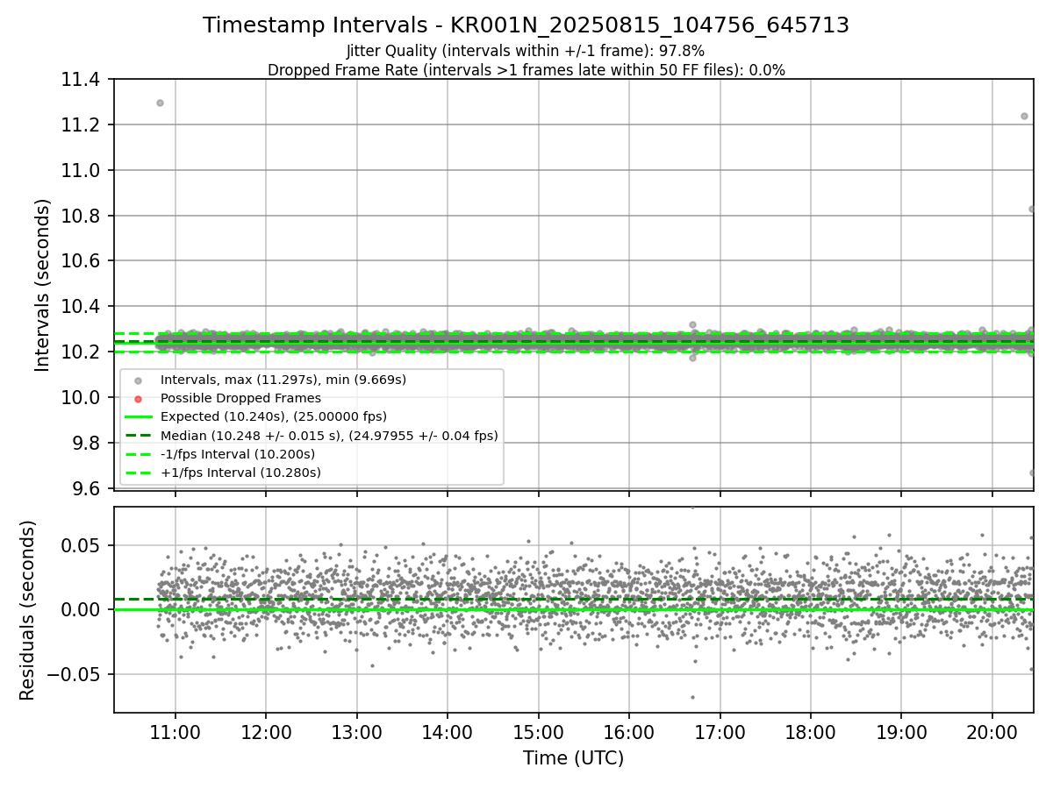Click the 'Intervals (seconds)' y-axis label
This screenshot has width=1053, height=789.
43,285
